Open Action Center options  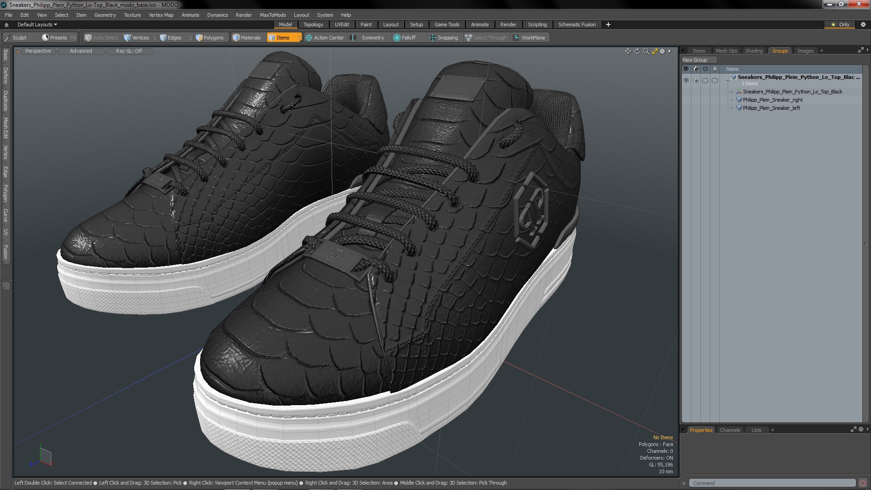[x=325, y=38]
